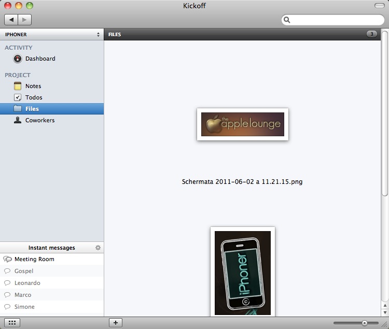Select the apple lounge image thumbnail
Image resolution: width=389 pixels, height=329 pixels.
[x=243, y=124]
